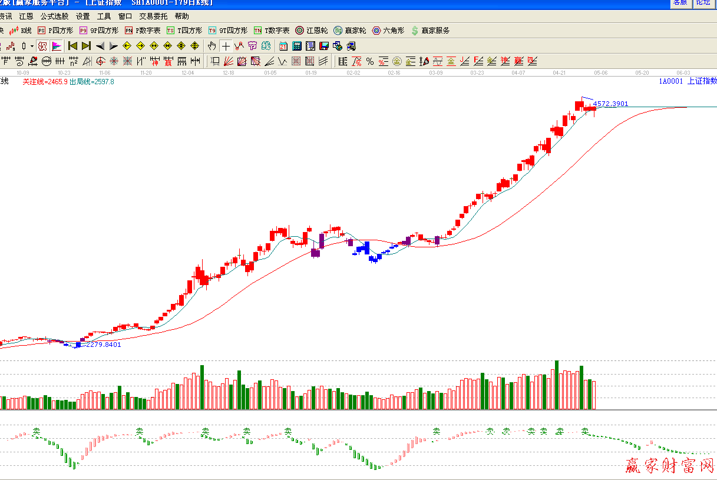Screen dimensions: 717x480
Task: Select the crosshair cursor tool
Action: pyautogui.click(x=226, y=46)
